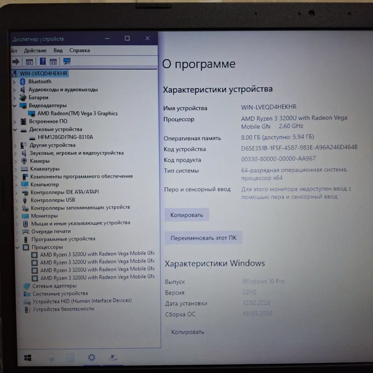Expand the Другие устройства category
Screen dimensions: 373x373
[15, 145]
